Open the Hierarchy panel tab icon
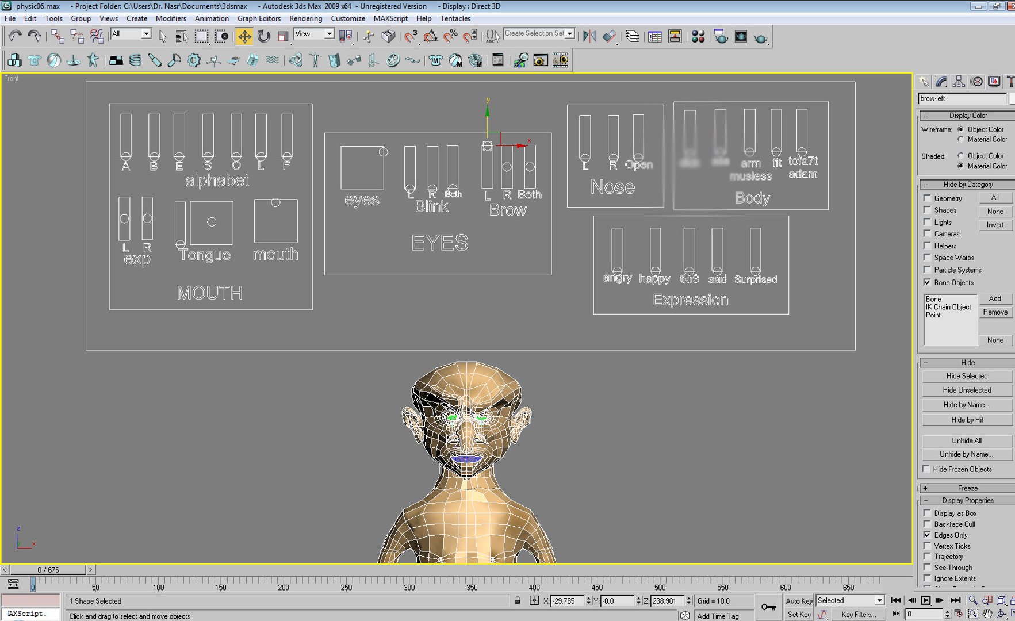 (959, 82)
